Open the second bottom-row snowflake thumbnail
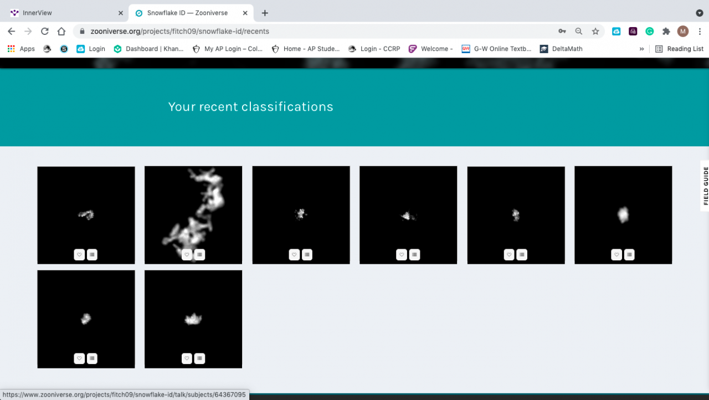Screen dimensions: 709x400 (x=193, y=319)
